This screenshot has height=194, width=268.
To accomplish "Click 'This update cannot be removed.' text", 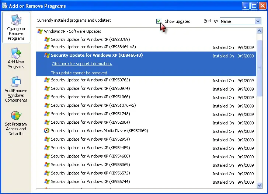I will coord(80,73).
